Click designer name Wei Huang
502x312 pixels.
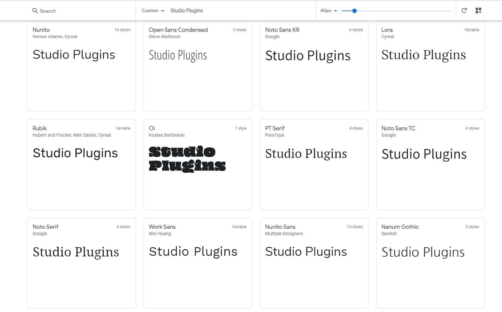pos(159,234)
